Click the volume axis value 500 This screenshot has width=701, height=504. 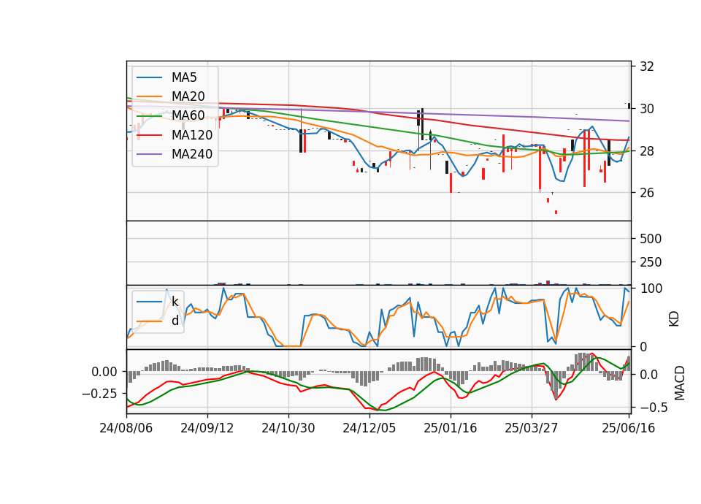(651, 239)
